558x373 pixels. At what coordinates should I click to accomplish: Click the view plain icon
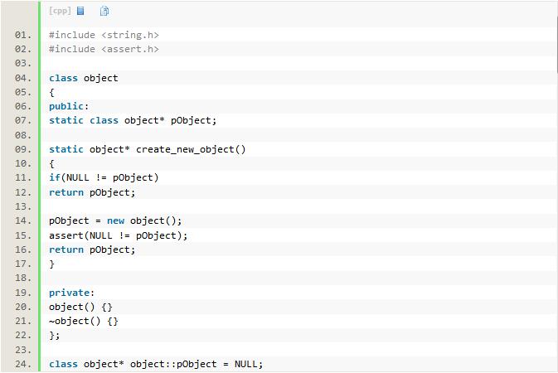click(x=80, y=11)
